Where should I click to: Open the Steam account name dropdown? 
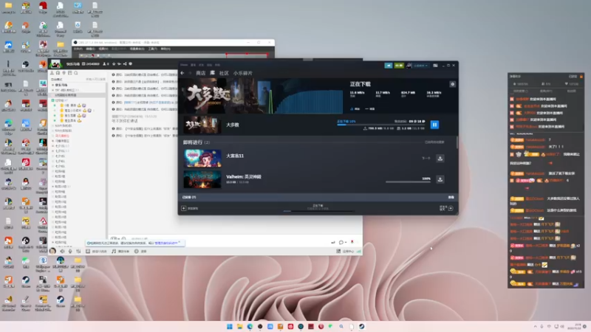tap(420, 66)
